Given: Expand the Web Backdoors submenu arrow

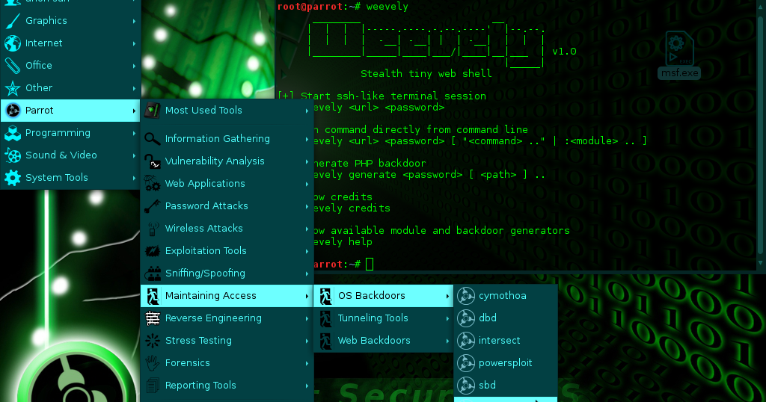Looking at the screenshot, I should click(x=447, y=341).
